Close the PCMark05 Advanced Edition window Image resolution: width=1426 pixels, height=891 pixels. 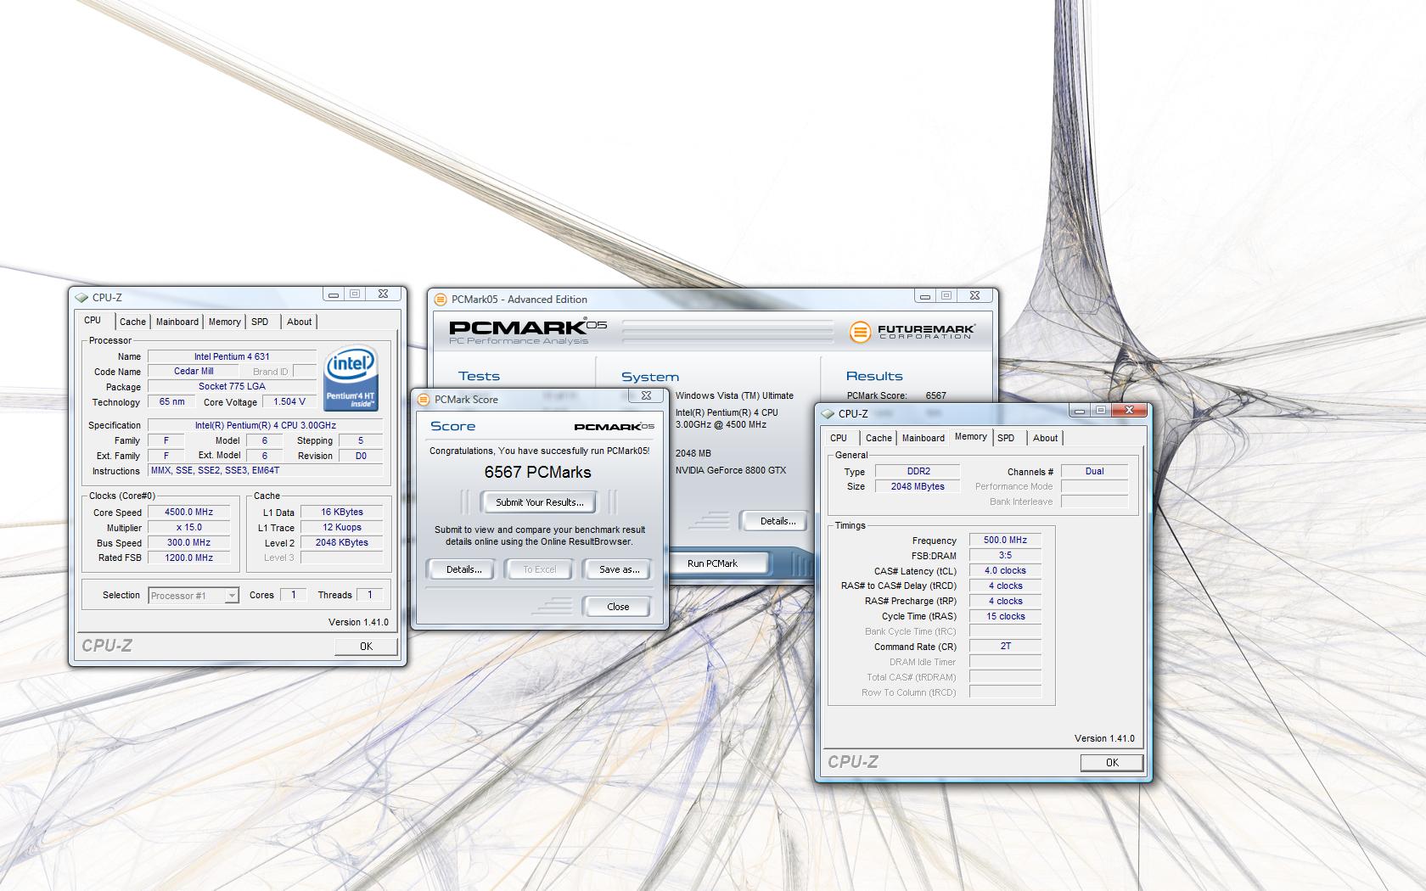974,296
